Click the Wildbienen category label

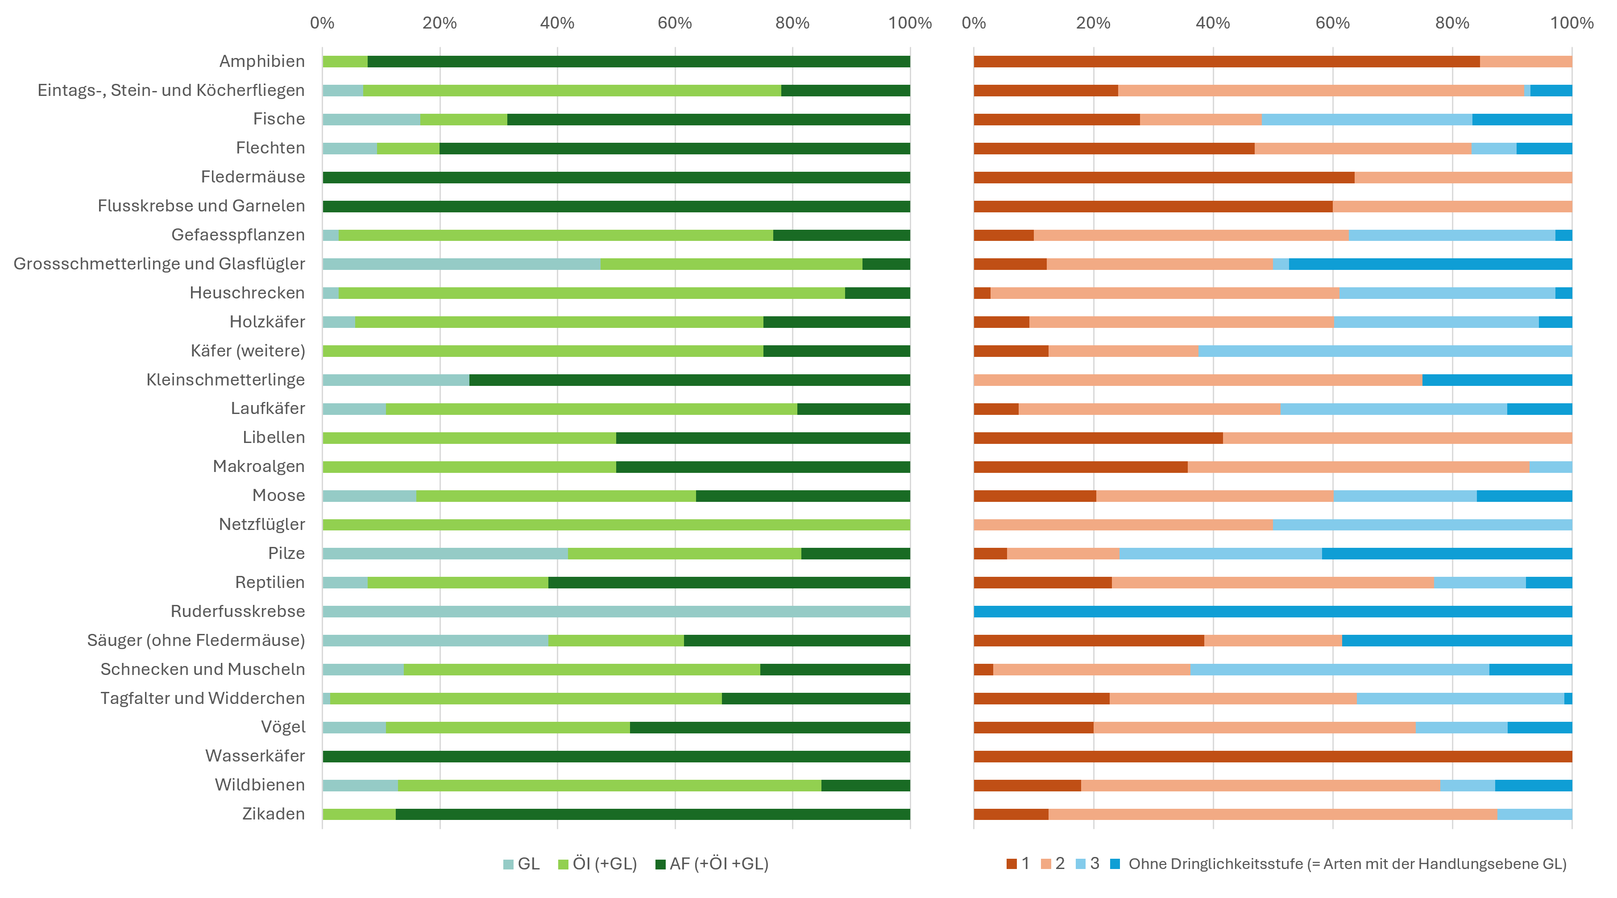click(x=260, y=785)
